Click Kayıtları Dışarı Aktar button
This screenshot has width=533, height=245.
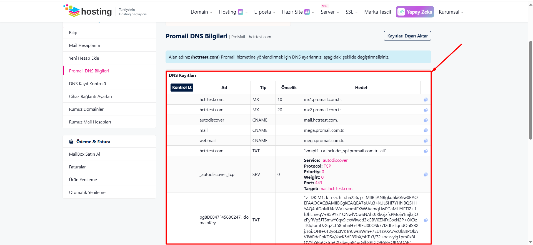(407, 36)
